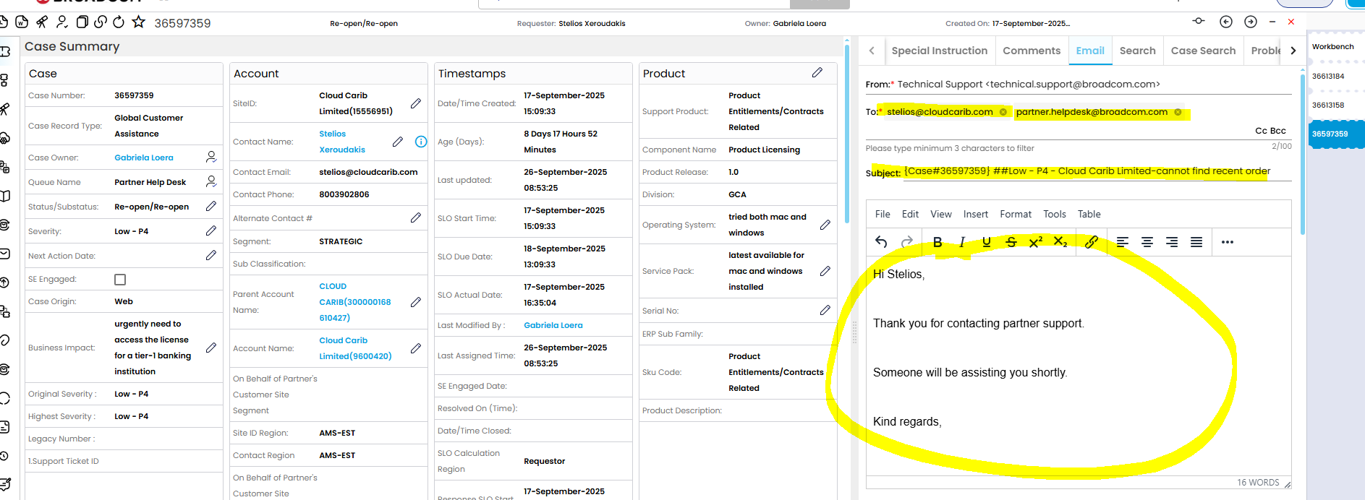This screenshot has width=1365, height=500.
Task: Edit Account Name pencil icon
Action: [416, 348]
